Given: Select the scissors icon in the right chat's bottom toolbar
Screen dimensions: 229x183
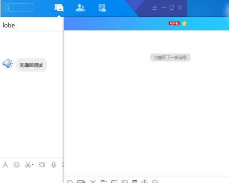Looking at the screenshot, I should coord(93,182).
